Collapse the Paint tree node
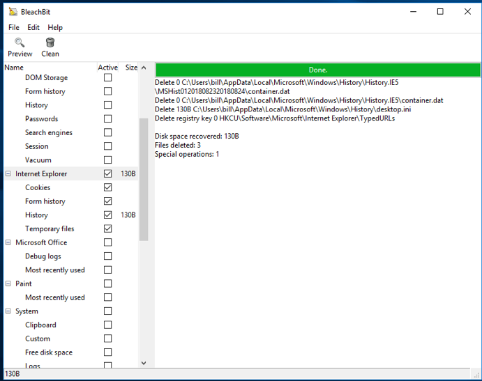482x381 pixels. 8,284
